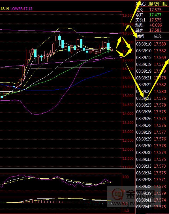Viewport: 169px width, 214px height.
Task: Select the XAG 现货白银 instrument title
Action: point(151,4)
